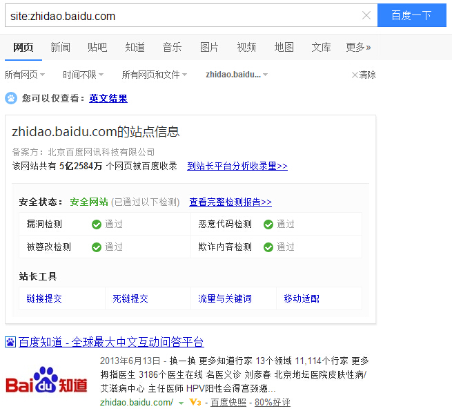Open the 链接提交 webmaster tool
This screenshot has height=411, width=452.
tap(44, 298)
